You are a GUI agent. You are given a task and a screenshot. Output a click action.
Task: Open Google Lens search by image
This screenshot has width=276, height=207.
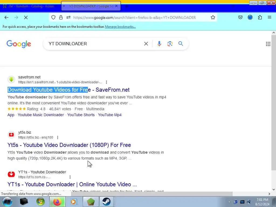[x=170, y=44]
